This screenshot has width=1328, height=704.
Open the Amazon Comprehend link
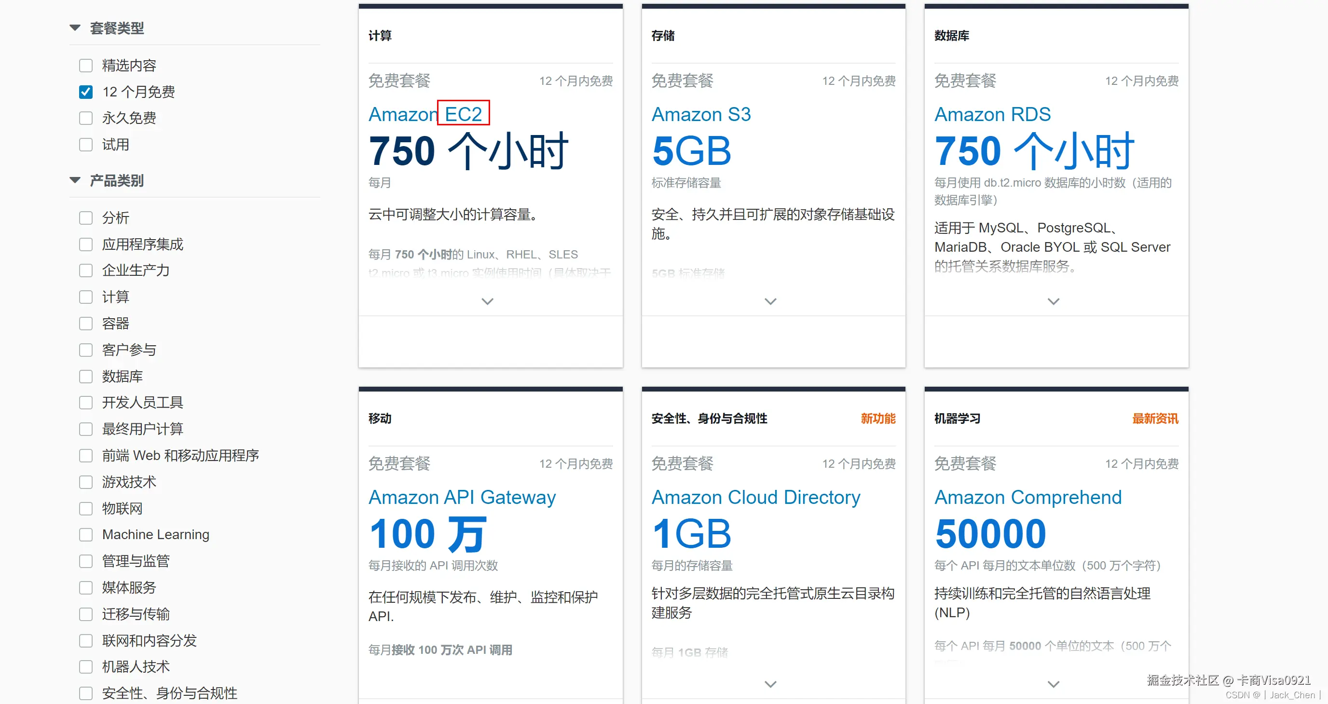coord(1027,497)
